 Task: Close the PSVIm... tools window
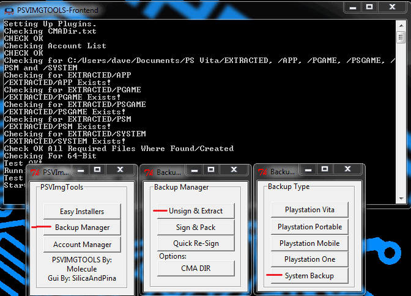pos(120,170)
